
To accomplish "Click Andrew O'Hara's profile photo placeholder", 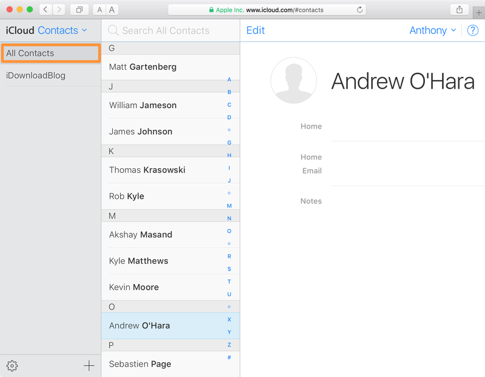I will [x=293, y=80].
